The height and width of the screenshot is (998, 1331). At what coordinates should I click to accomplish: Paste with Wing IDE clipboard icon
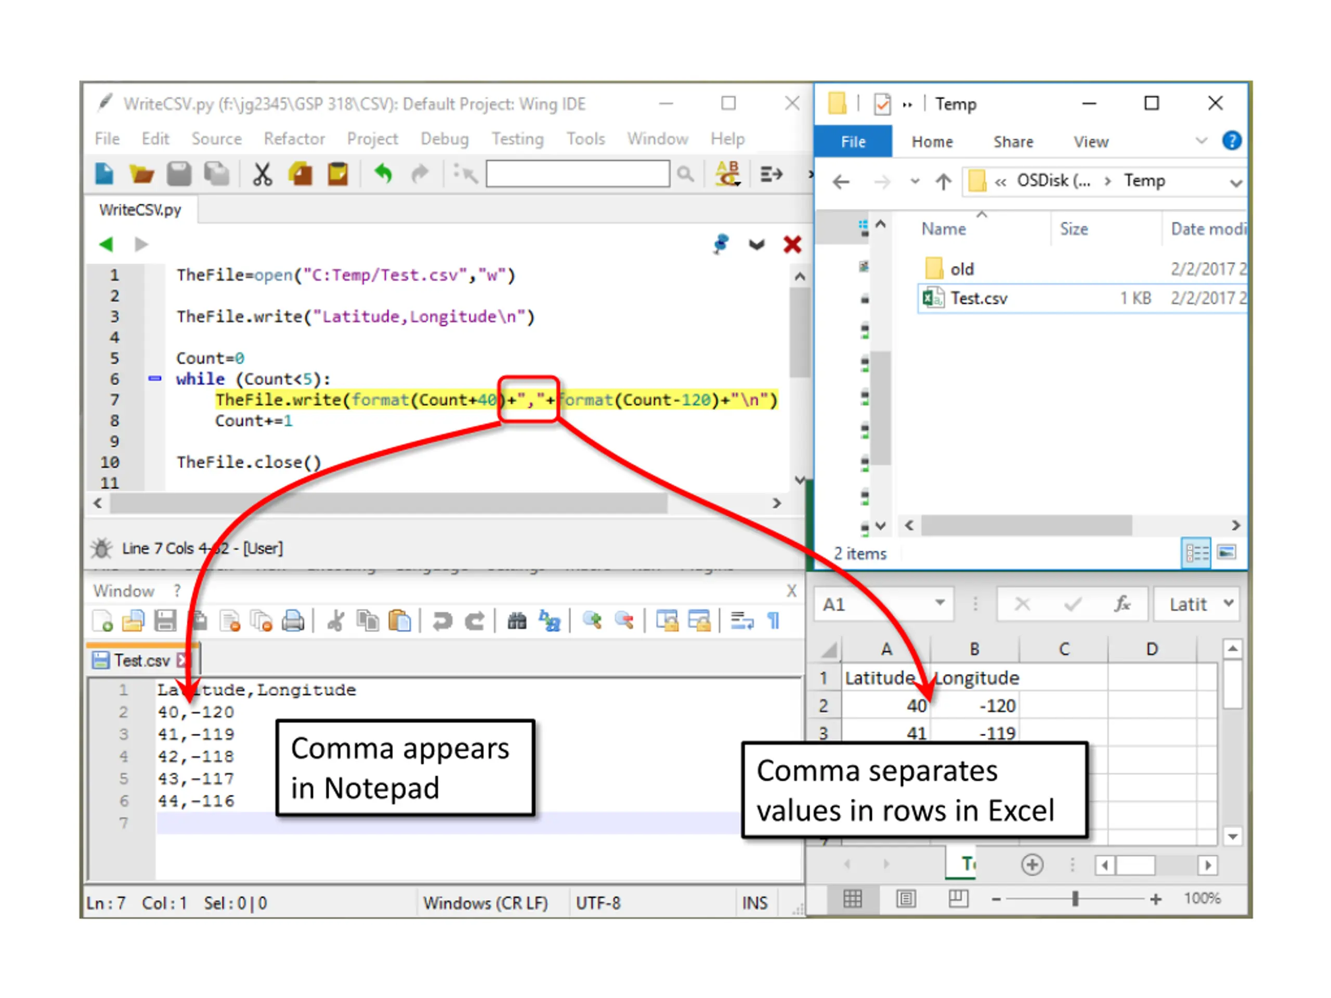tap(337, 174)
